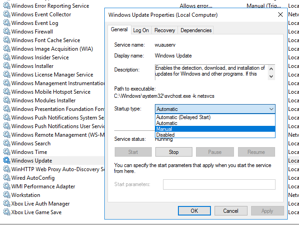The image size is (299, 225).
Task: Click gear icon beside Windows Event Log
Action: click(x=7, y=23)
